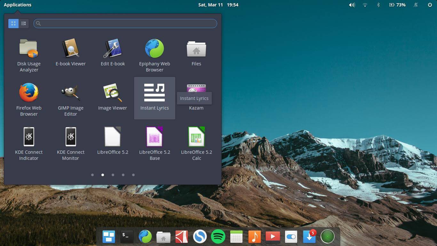Launch Music player from the dock
The height and width of the screenshot is (246, 437).
[x=255, y=237]
